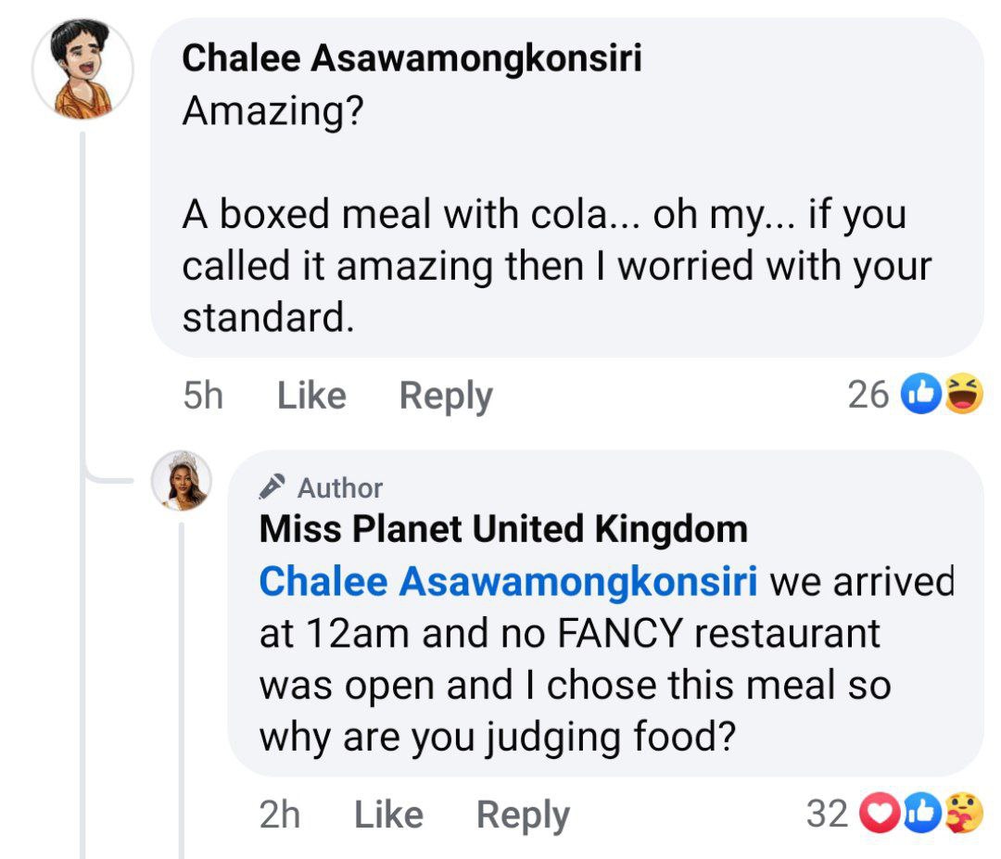View the 26 reactions count
The width and height of the screenshot is (1001, 859).
(868, 396)
